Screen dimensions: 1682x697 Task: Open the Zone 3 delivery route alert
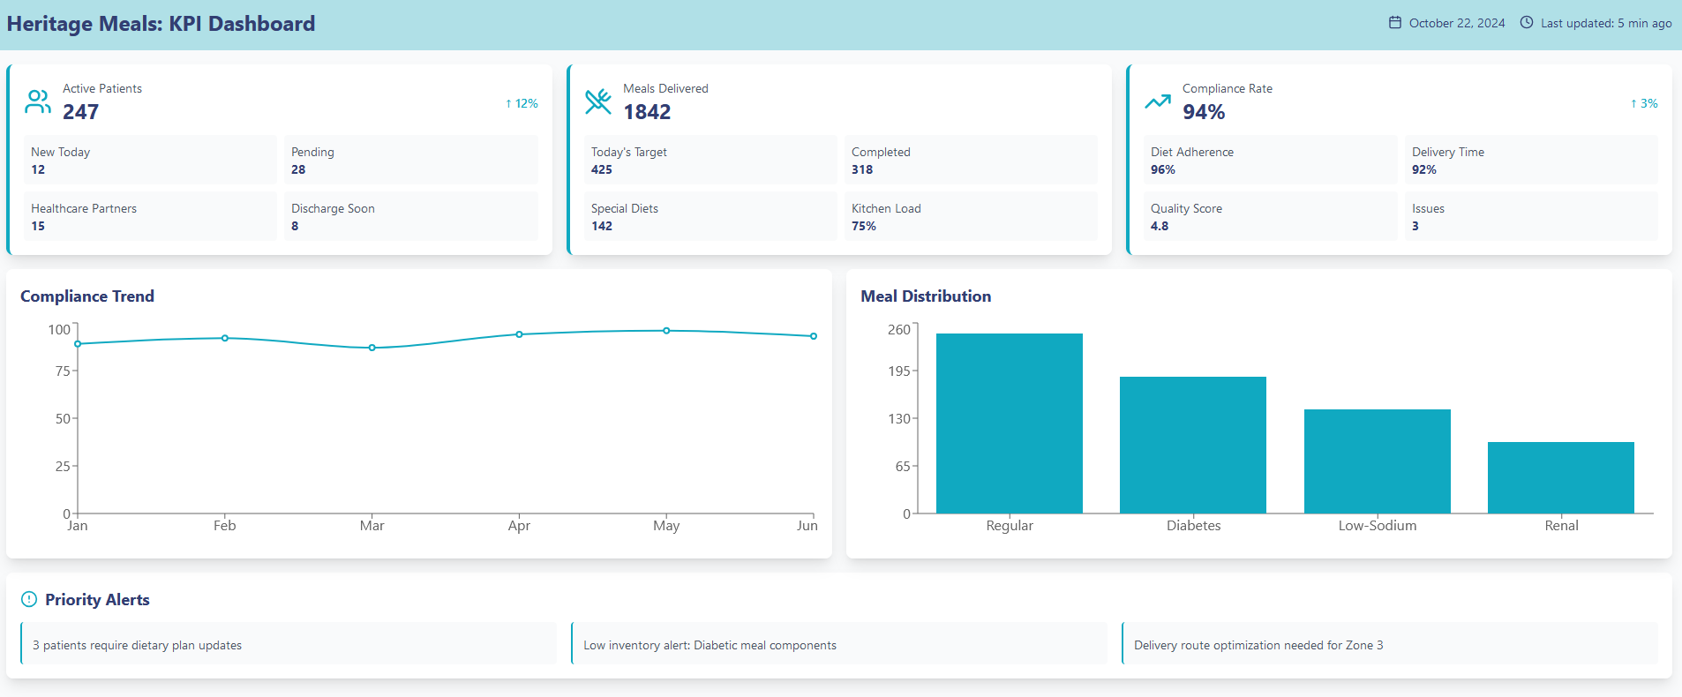pyautogui.click(x=1390, y=643)
